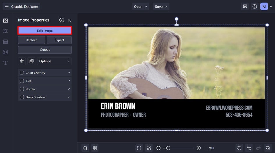Enable the Drop Shadow checkbox
The image size is (275, 153).
(x=22, y=97)
